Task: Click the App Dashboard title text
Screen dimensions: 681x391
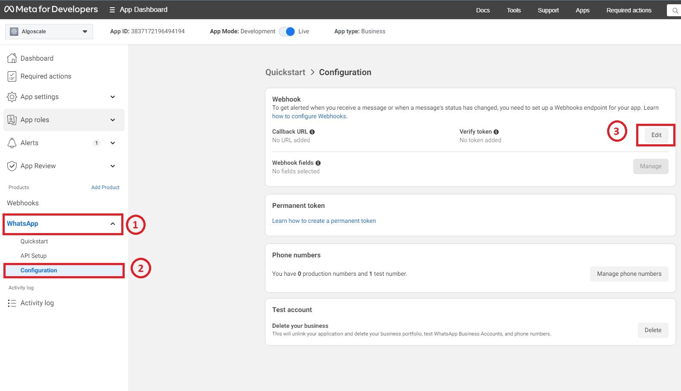Action: pos(143,10)
